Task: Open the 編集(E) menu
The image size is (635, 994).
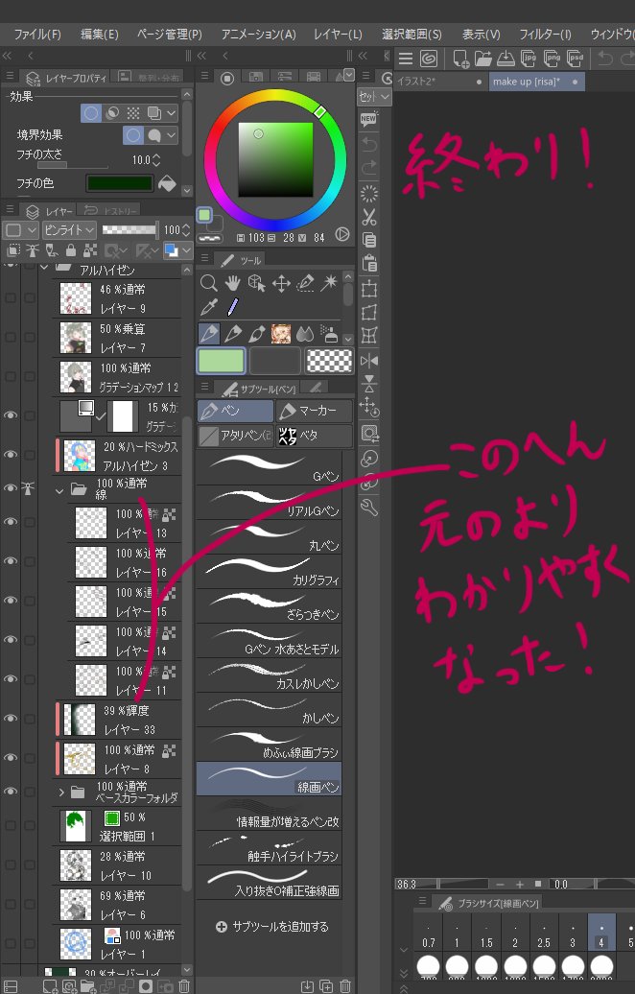Action: click(x=100, y=35)
